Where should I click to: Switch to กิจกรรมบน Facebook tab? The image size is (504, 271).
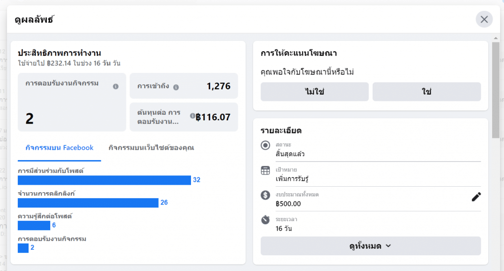click(x=59, y=148)
